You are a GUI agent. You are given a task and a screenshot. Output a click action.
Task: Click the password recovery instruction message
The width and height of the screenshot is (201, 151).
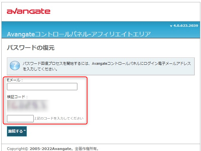[x=107, y=66]
